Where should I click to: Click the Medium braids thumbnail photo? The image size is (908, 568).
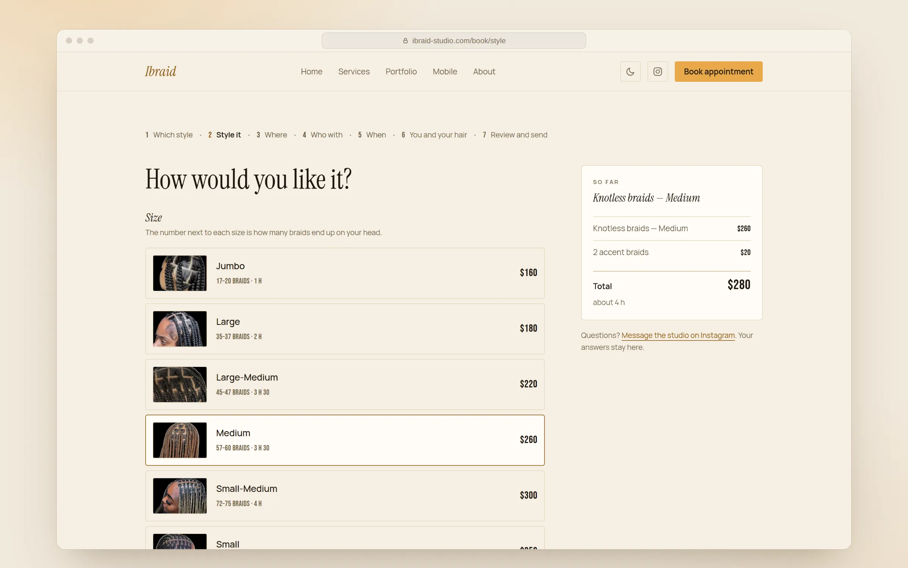click(x=180, y=440)
